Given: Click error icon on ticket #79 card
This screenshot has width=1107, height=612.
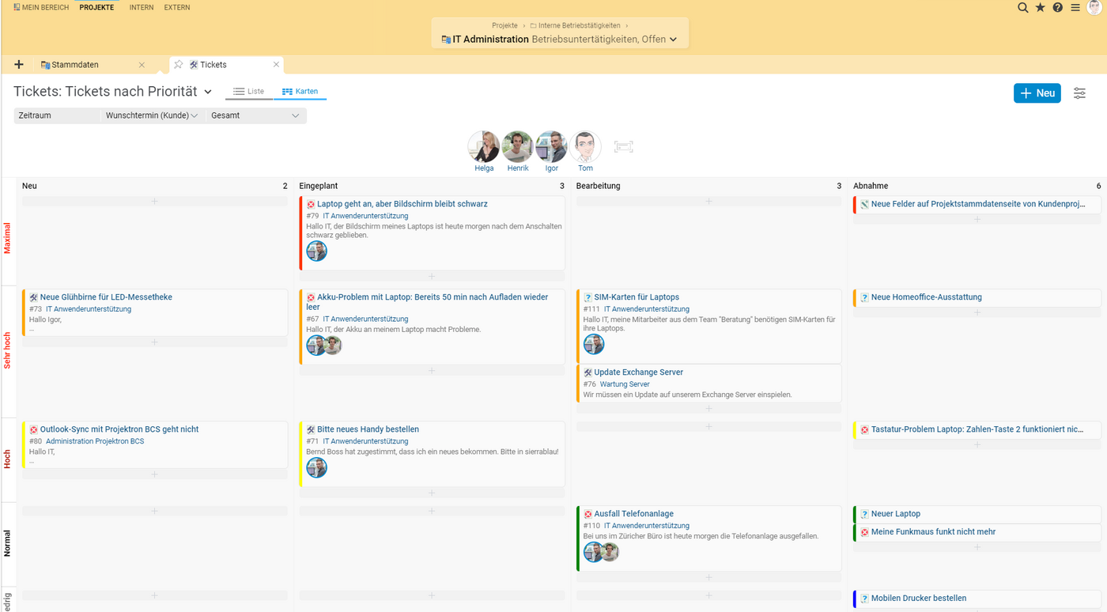Looking at the screenshot, I should click(311, 204).
